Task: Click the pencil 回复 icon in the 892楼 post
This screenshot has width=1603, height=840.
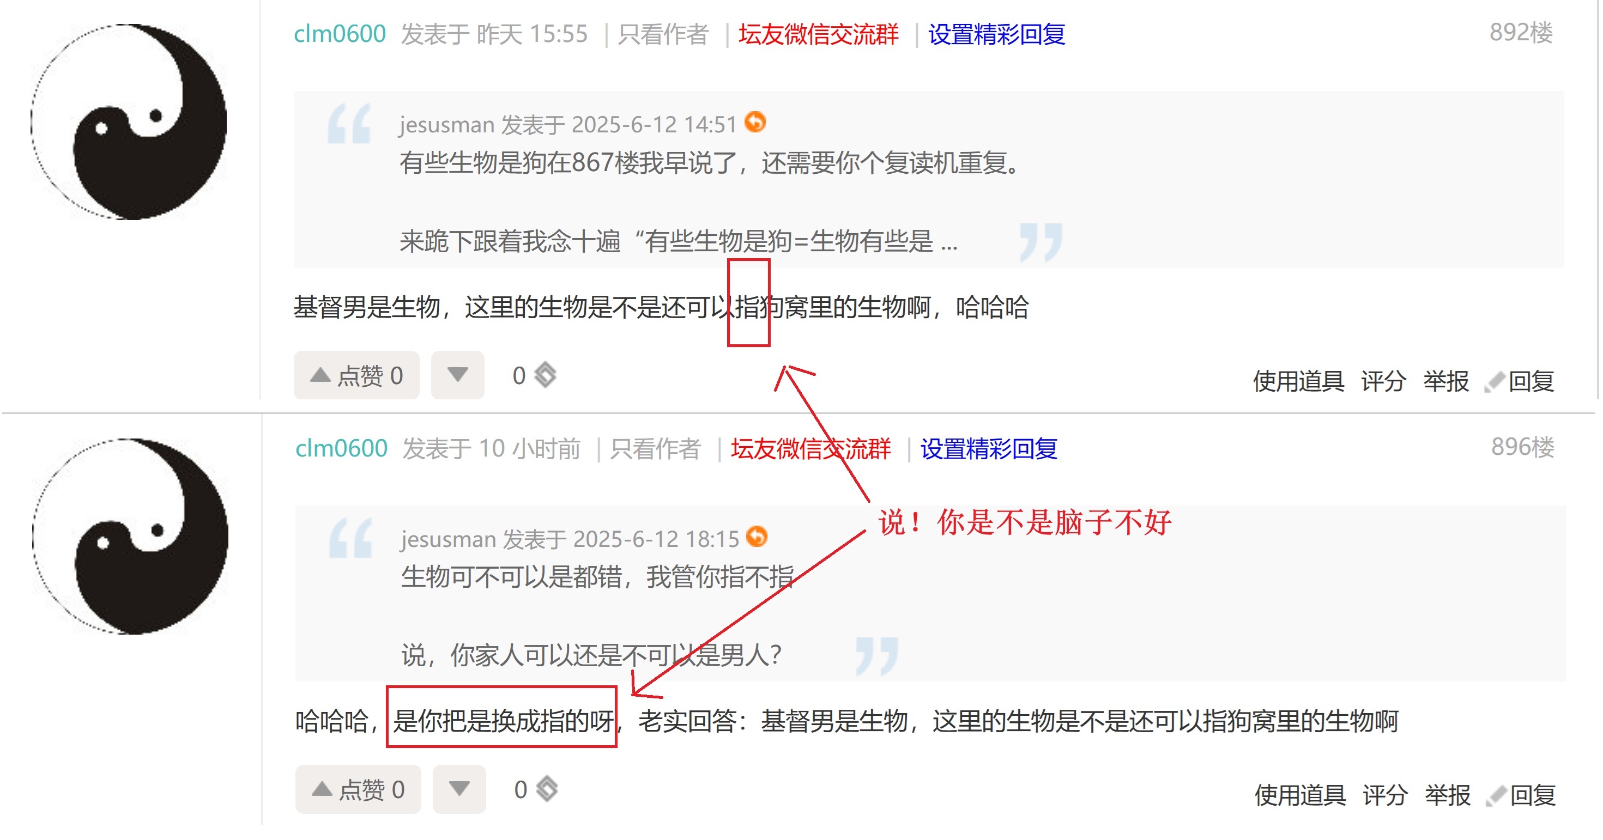Action: (1495, 381)
